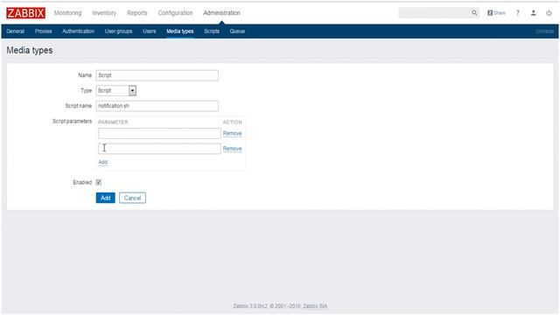Click the top search box

tap(439, 13)
